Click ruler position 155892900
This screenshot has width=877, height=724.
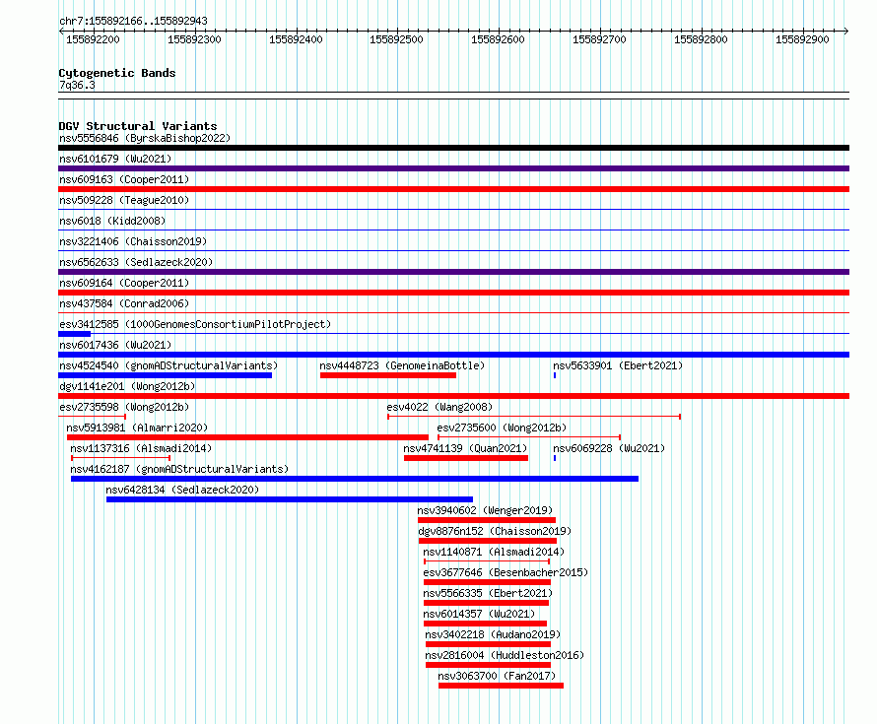[802, 39]
